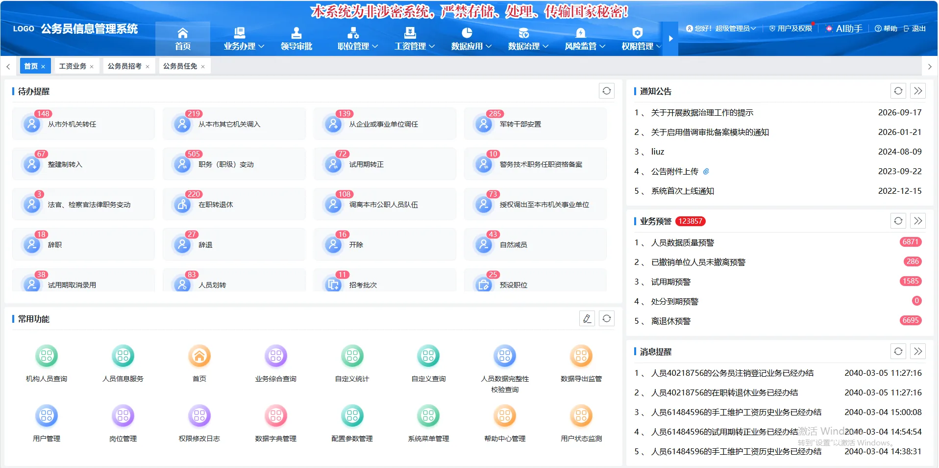The height and width of the screenshot is (468, 939).
Task: Refresh the 通知公告 list
Action: click(898, 91)
